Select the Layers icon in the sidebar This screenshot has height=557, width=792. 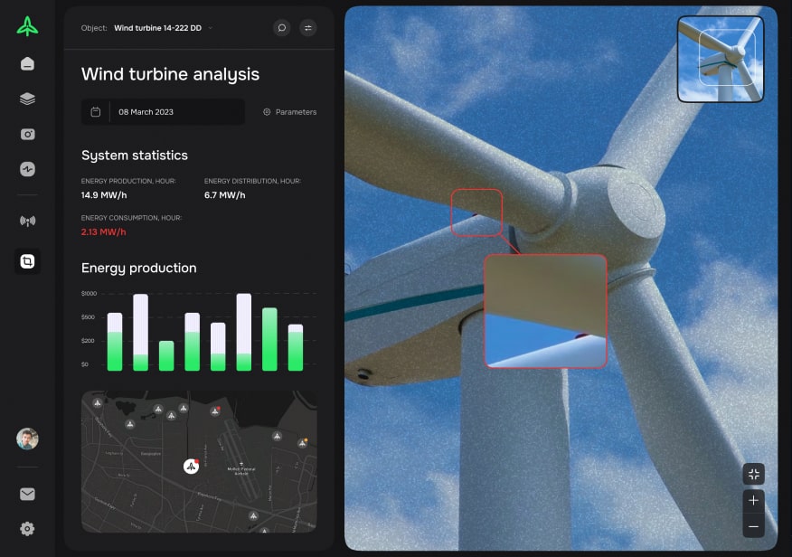click(27, 99)
